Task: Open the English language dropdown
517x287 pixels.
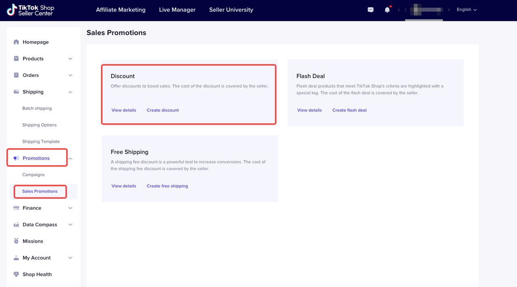Action: coord(467,10)
